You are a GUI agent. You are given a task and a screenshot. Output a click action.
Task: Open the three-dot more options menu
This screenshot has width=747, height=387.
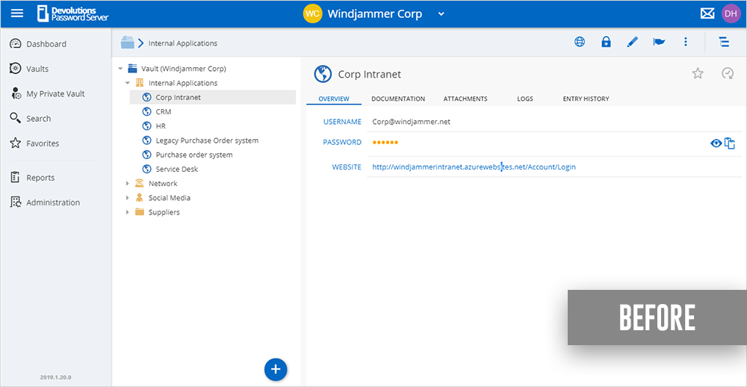[x=685, y=42]
